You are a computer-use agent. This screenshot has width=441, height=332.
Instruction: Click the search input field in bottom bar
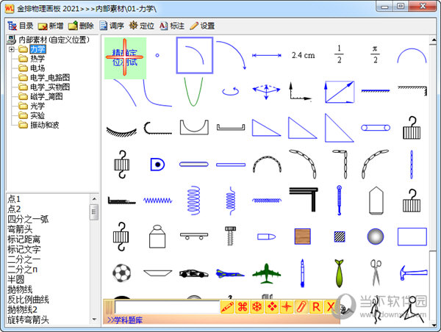click(x=168, y=307)
